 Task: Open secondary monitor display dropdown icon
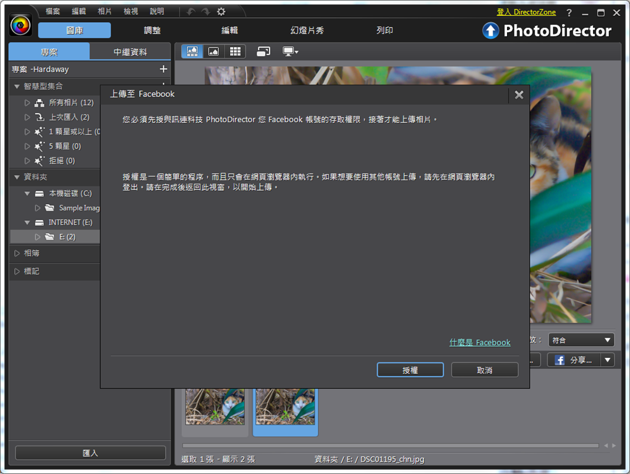point(291,51)
